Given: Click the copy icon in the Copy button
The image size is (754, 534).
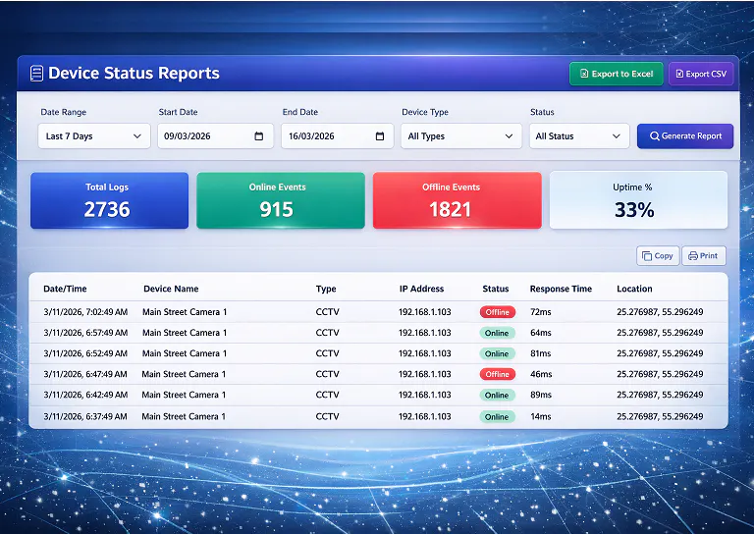Looking at the screenshot, I should [x=647, y=256].
